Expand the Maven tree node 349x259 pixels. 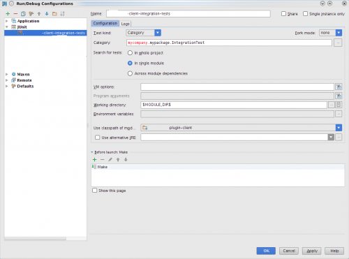pos(7,74)
